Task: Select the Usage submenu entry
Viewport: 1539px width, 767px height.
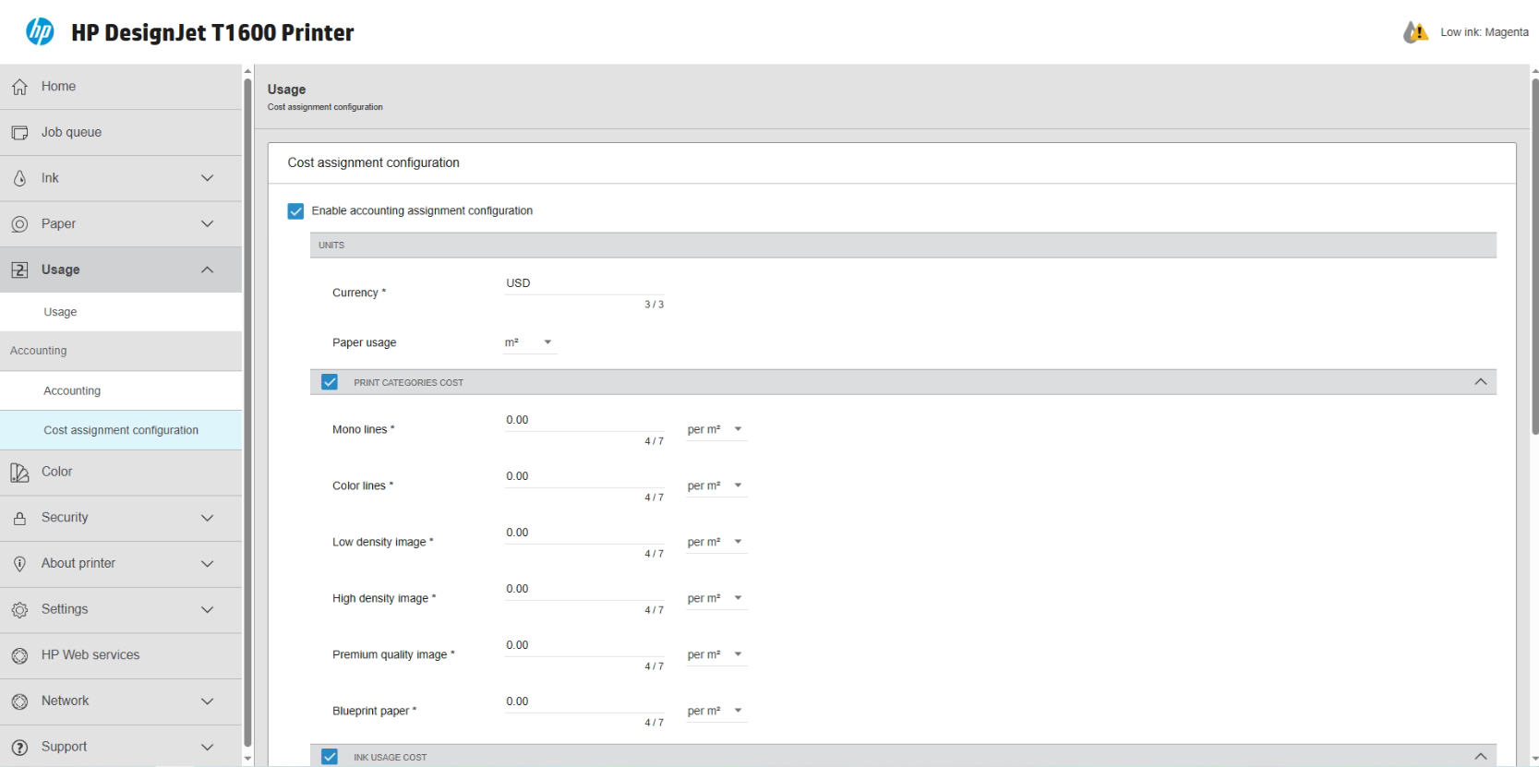Action: click(x=121, y=312)
